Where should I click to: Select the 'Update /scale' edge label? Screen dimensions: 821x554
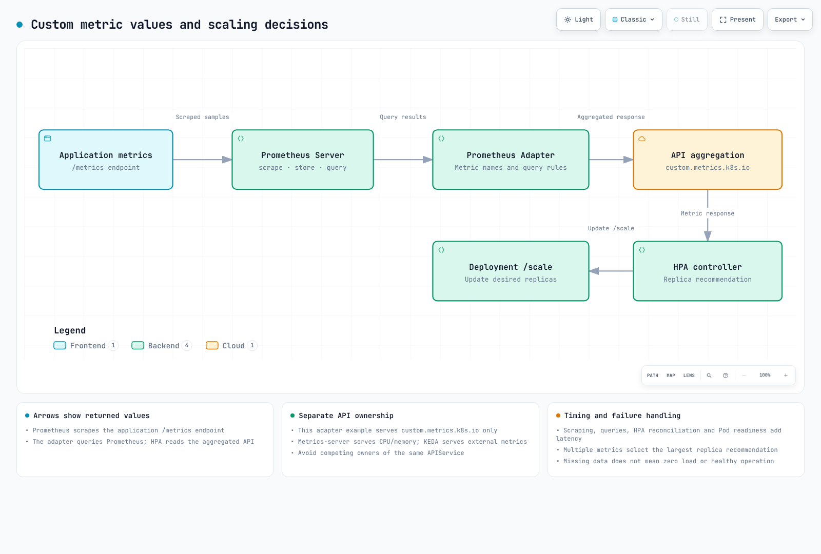point(611,228)
